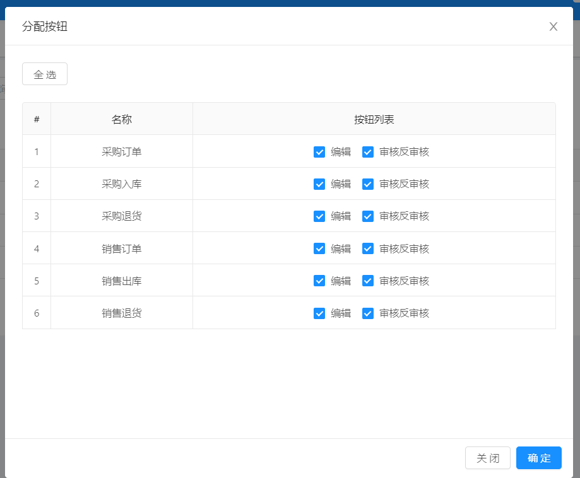The height and width of the screenshot is (478, 580).
Task: Select the 采购订单 name cell
Action: coord(122,151)
